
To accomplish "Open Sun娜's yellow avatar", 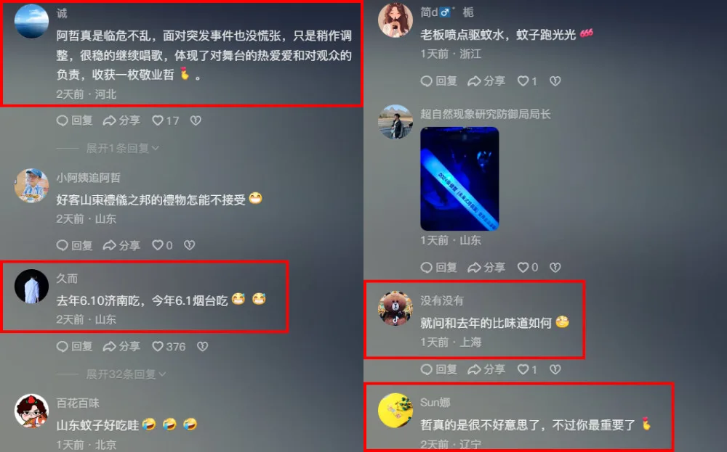I will pos(395,411).
